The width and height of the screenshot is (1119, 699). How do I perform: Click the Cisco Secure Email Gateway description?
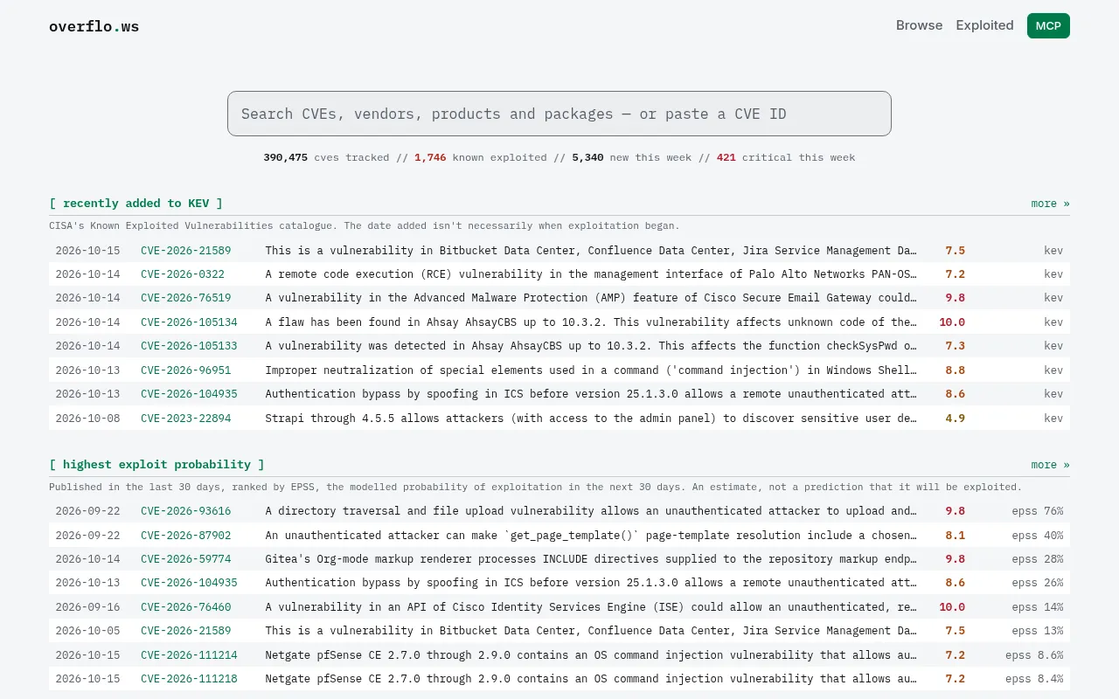tap(591, 298)
